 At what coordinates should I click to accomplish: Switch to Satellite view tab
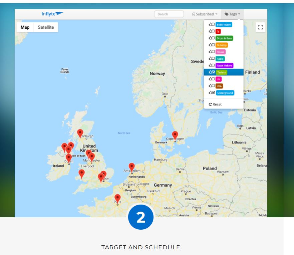[46, 27]
